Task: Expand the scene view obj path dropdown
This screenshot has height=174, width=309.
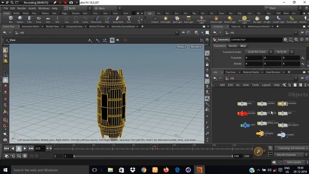Action: (x=177, y=33)
